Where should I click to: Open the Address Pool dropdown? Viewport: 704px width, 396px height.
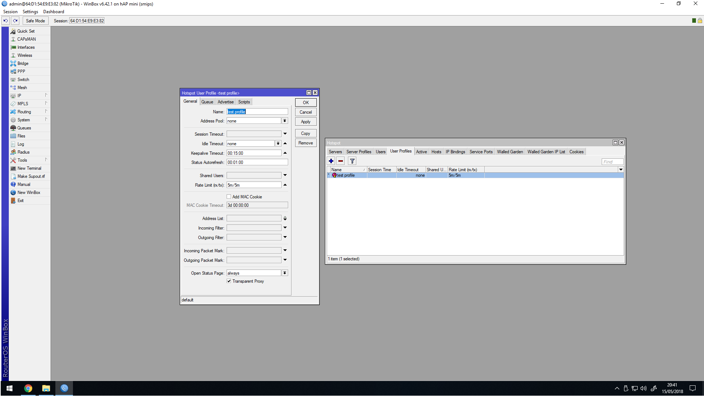[285, 121]
